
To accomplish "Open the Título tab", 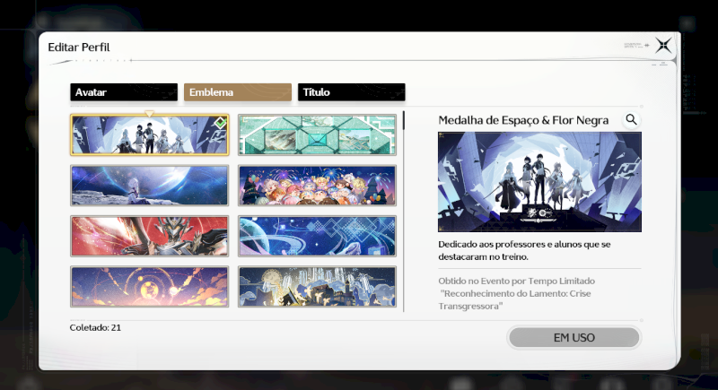I will tap(351, 92).
